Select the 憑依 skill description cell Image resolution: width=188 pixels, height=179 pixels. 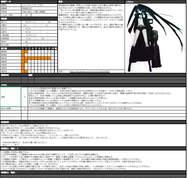click(107, 97)
